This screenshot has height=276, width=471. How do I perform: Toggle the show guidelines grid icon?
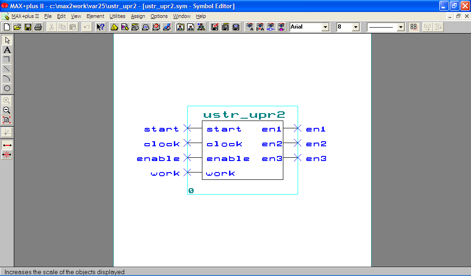(x=414, y=27)
